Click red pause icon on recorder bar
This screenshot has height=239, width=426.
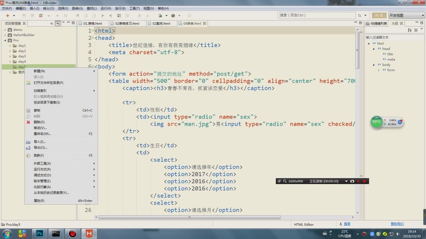click(358, 181)
